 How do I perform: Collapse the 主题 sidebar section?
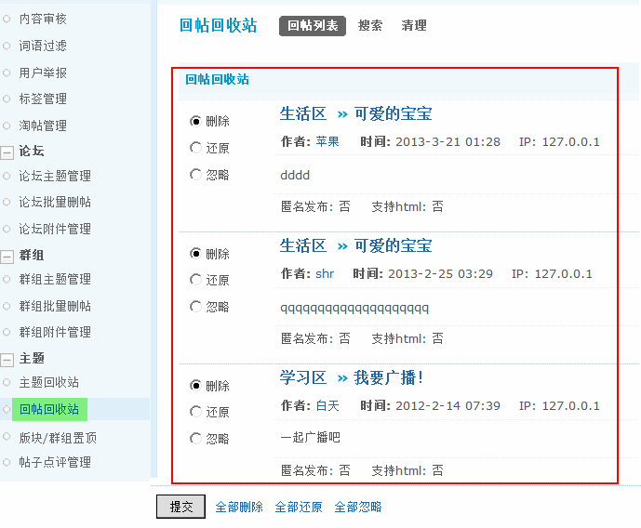pyautogui.click(x=7, y=359)
